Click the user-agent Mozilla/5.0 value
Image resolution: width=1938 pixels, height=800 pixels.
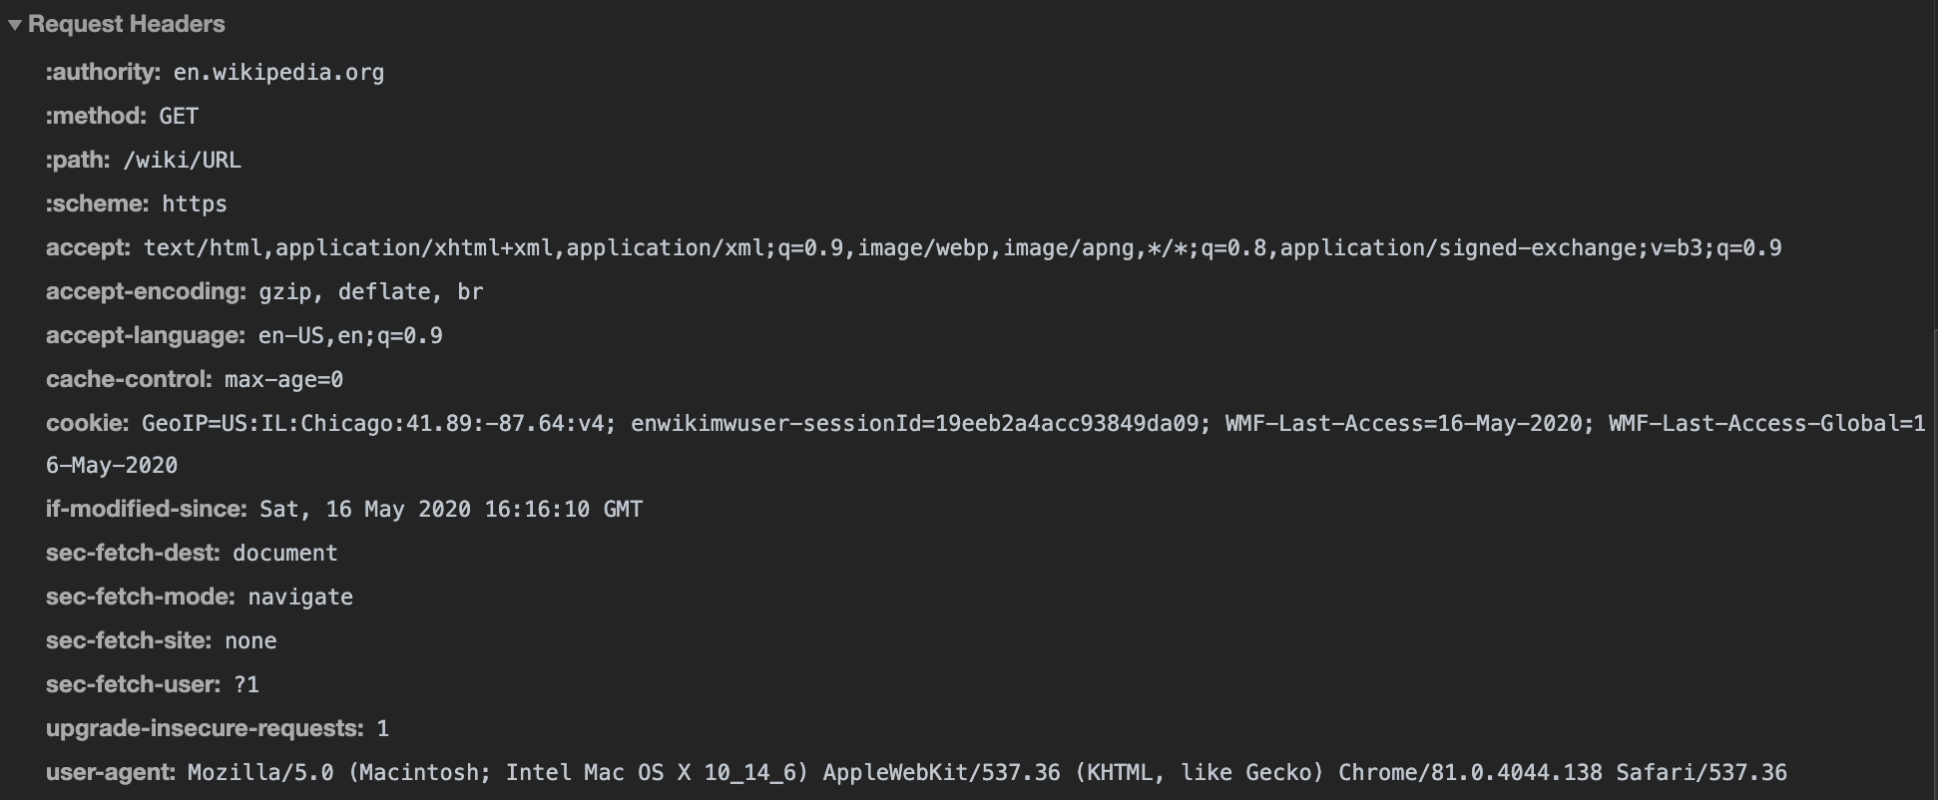click(x=986, y=772)
